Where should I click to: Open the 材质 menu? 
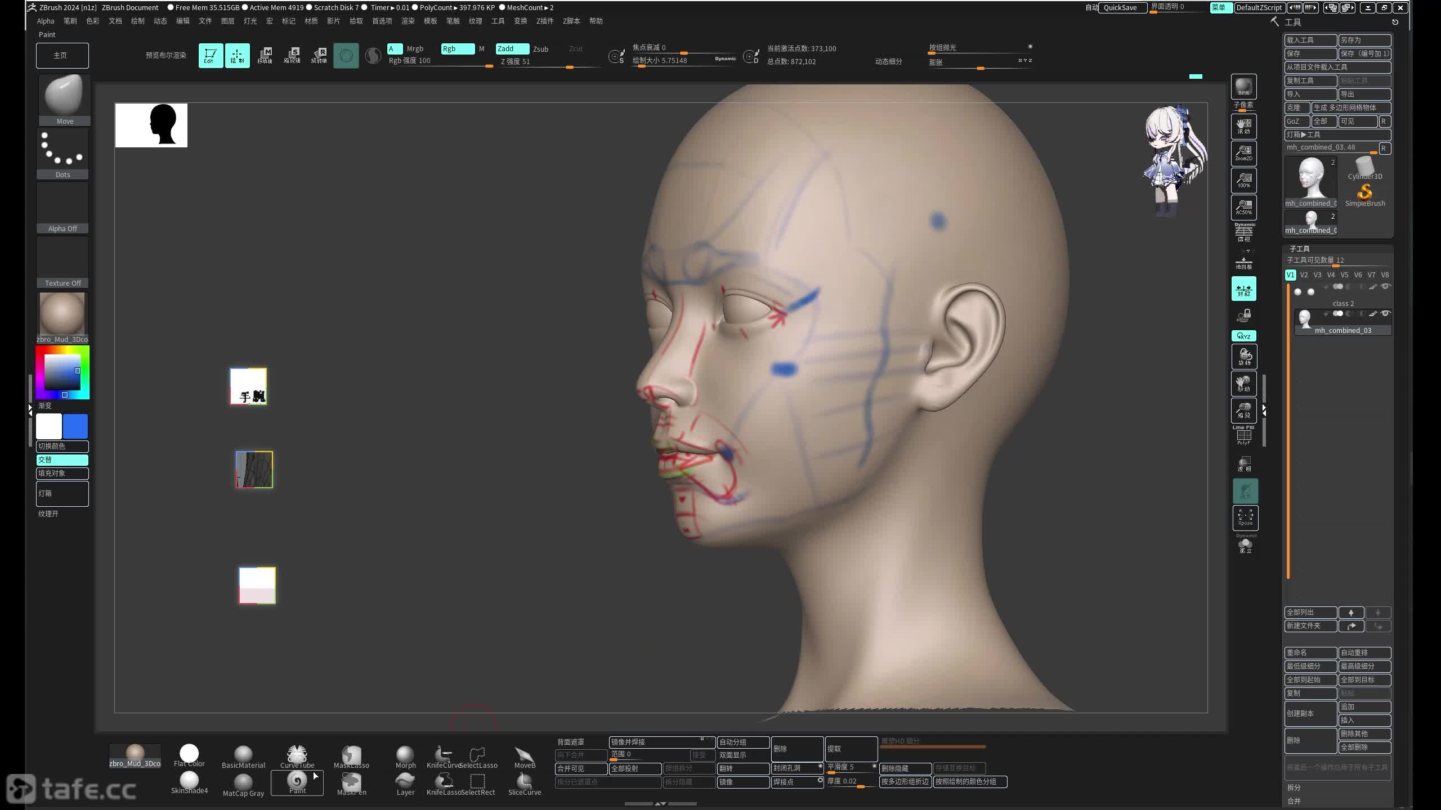[311, 21]
